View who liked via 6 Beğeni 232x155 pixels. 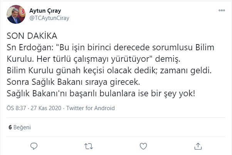19,127
